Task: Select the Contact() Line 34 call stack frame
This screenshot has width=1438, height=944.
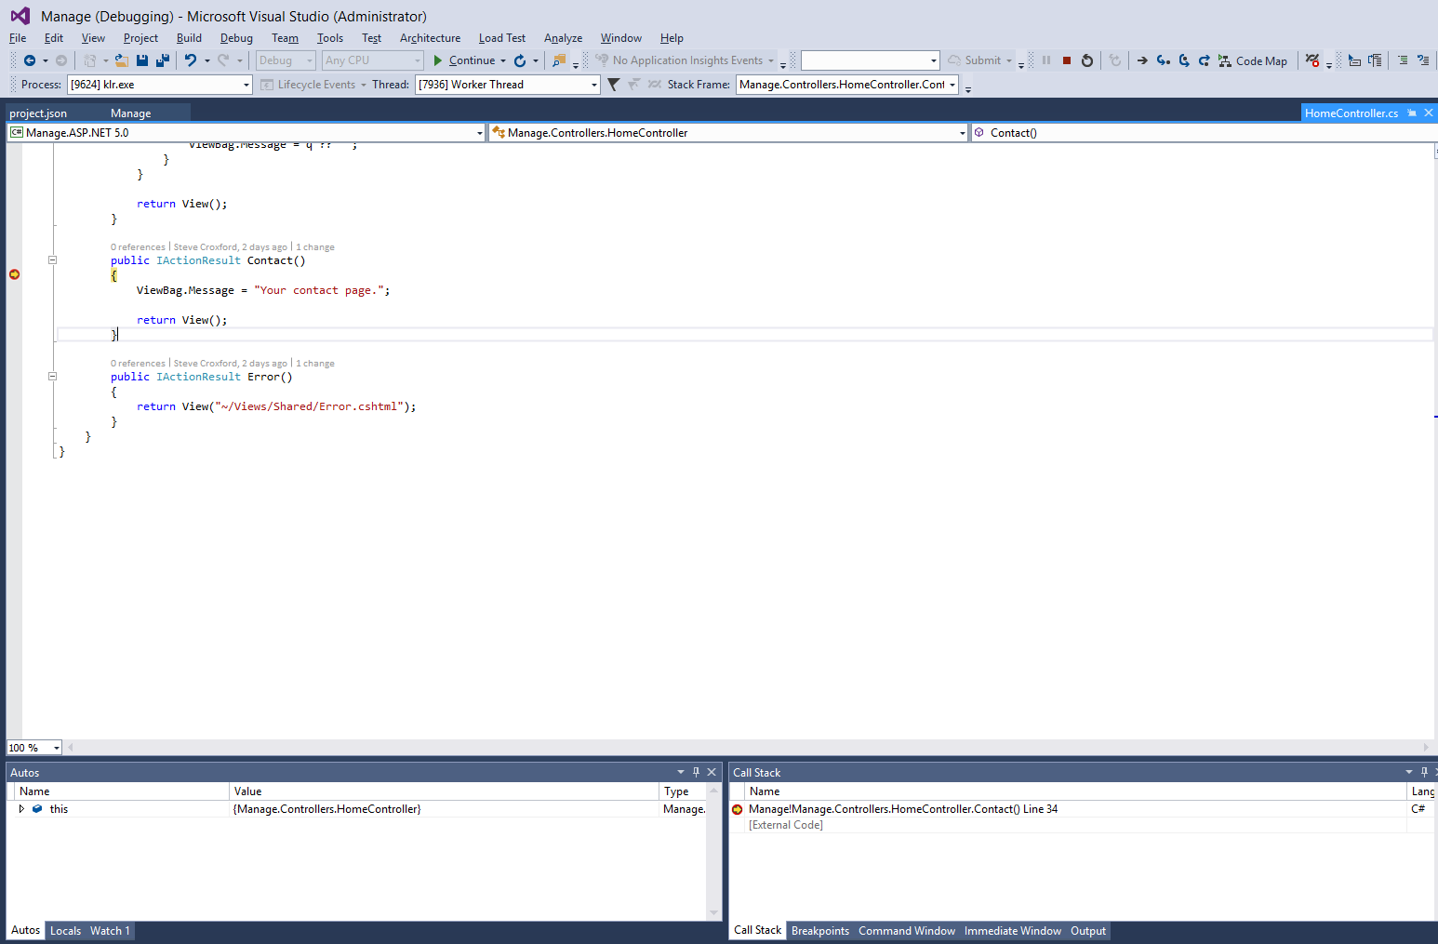Action: (903, 809)
